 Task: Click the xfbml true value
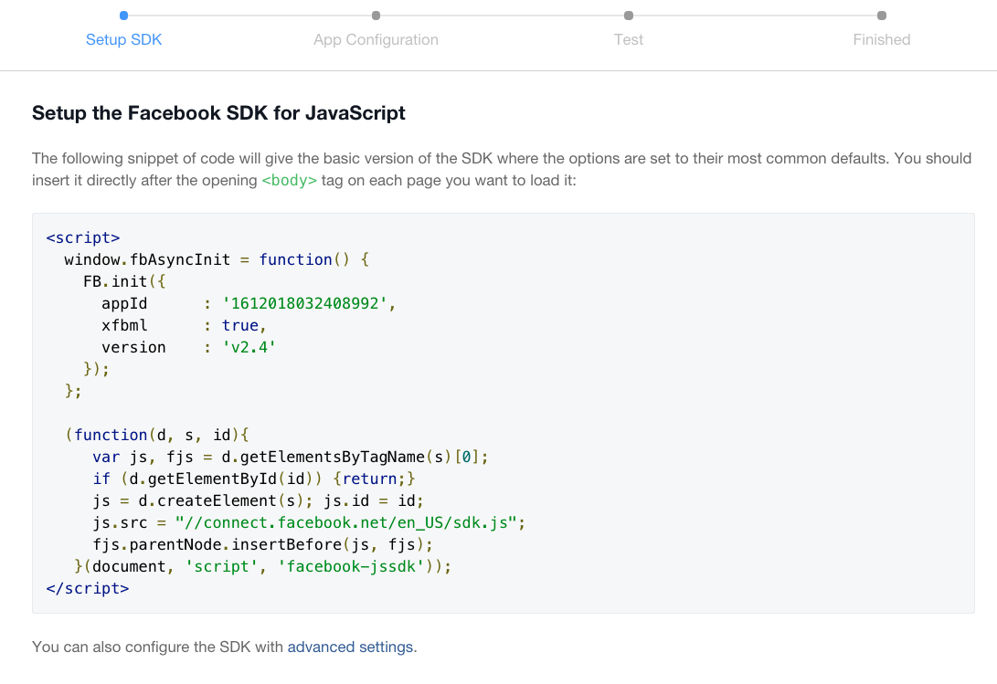click(x=239, y=325)
